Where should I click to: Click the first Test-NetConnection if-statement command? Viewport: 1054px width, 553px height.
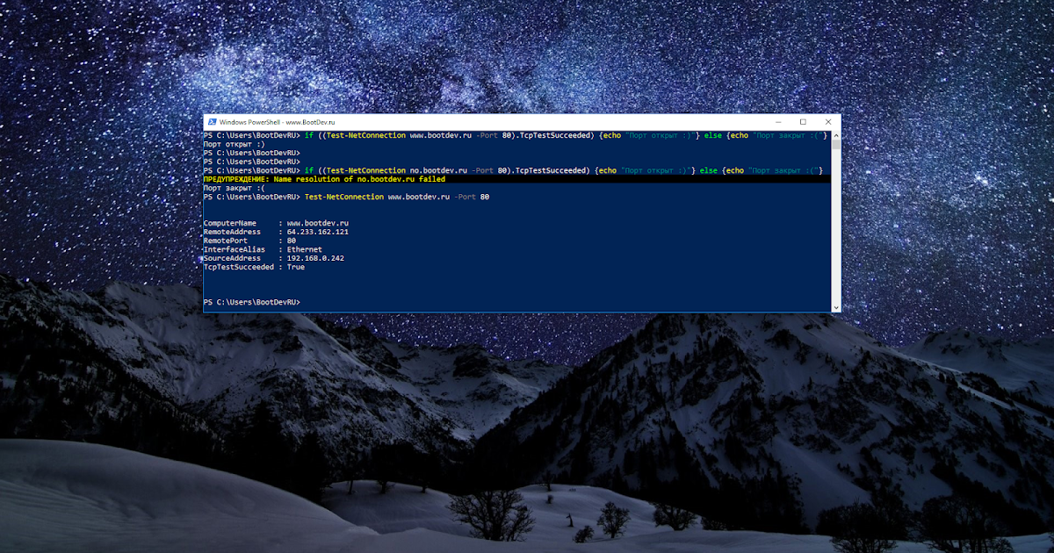pos(439,135)
